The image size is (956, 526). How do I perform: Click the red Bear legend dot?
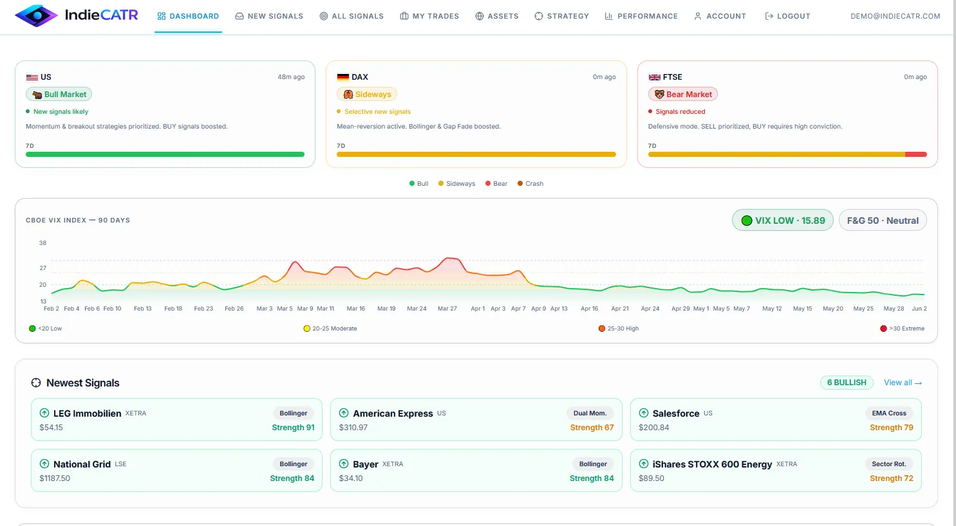click(488, 183)
